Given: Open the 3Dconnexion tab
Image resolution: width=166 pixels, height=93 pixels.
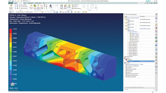Looking at the screenshot, I should (38, 3).
